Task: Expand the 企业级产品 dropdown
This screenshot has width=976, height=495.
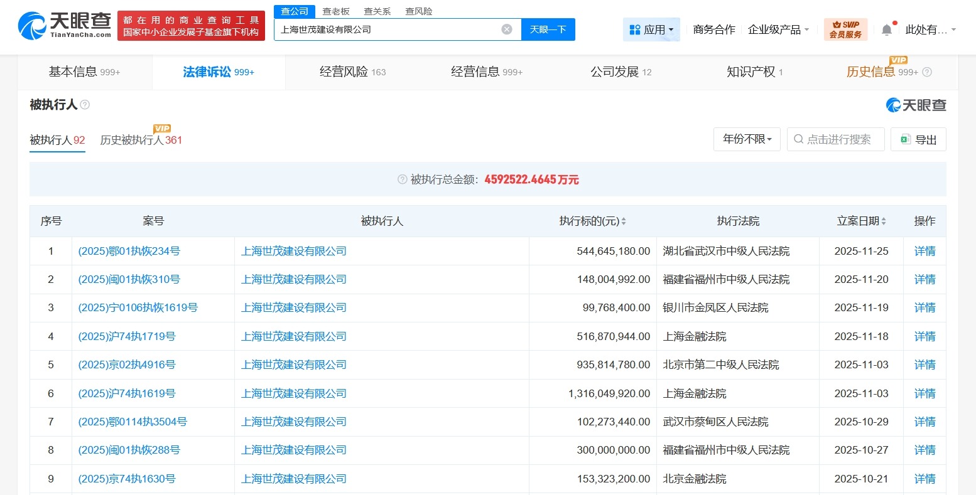Action: pyautogui.click(x=778, y=29)
